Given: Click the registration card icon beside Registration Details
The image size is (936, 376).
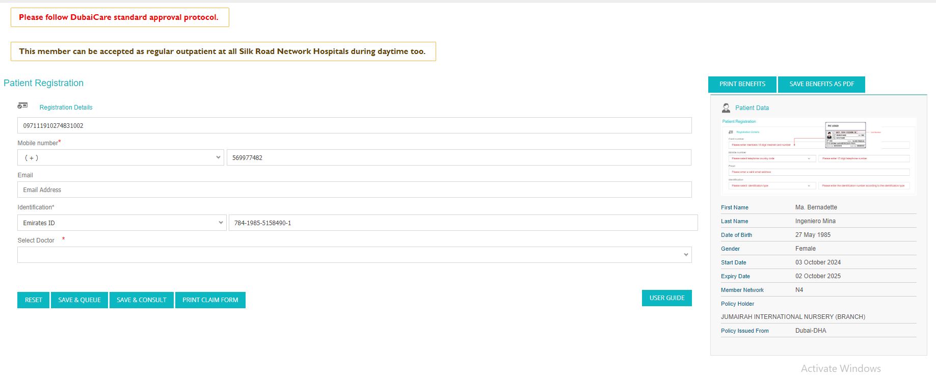Looking at the screenshot, I should [x=22, y=105].
